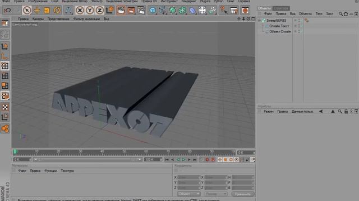Activate the Rotate tool circular icon
The height and width of the screenshot is (201, 359).
[x=57, y=10]
